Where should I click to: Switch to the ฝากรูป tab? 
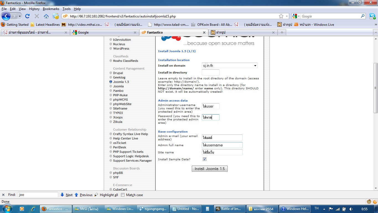pyautogui.click(x=243, y=32)
